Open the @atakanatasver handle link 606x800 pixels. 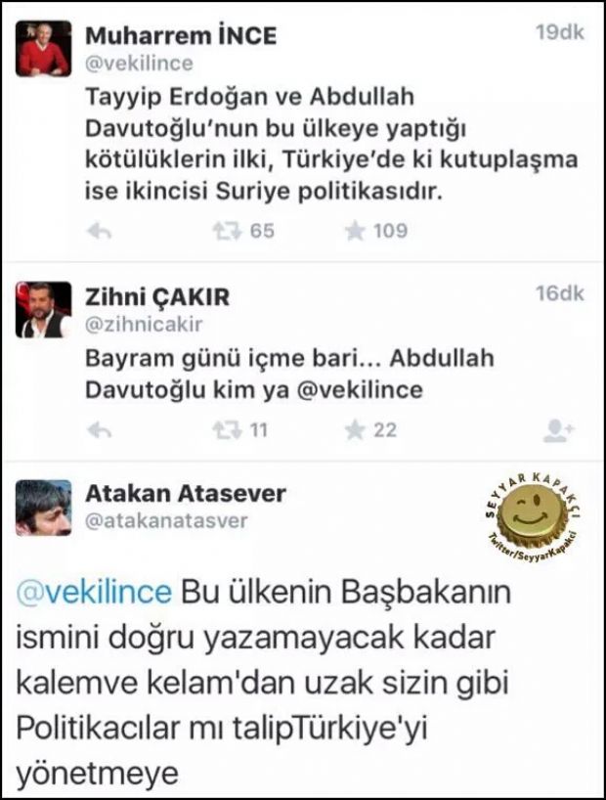pos(166,521)
